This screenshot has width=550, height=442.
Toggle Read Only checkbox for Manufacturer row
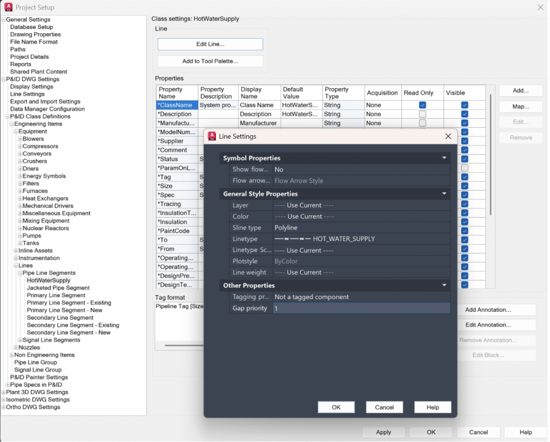(x=422, y=123)
